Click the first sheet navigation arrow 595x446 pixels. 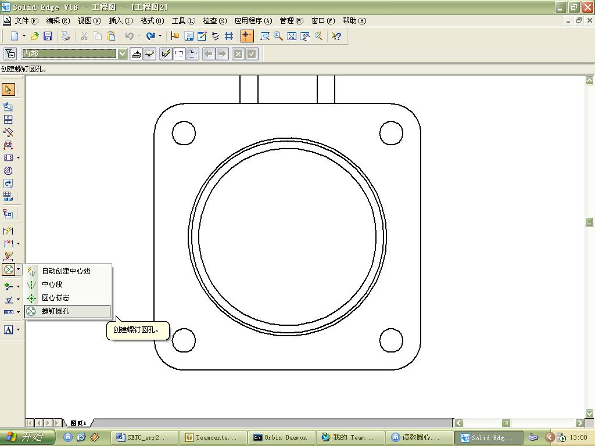tap(30, 423)
